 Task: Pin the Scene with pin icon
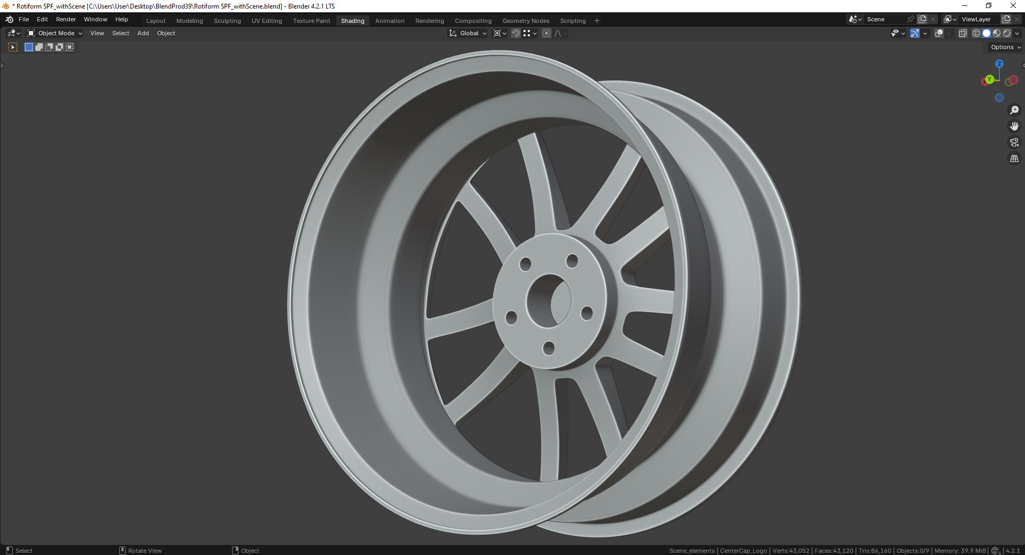(911, 19)
